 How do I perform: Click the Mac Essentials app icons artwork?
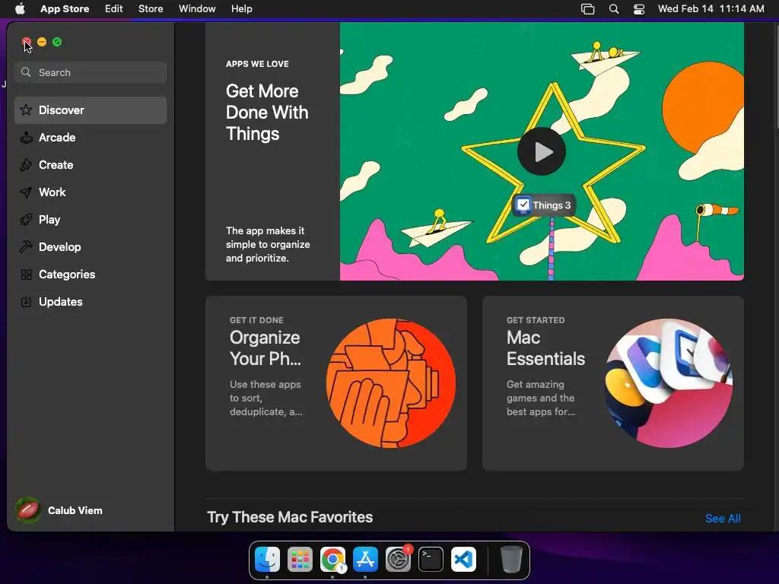point(668,383)
